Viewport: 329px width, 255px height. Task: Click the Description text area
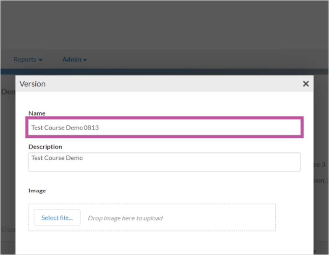(x=165, y=162)
